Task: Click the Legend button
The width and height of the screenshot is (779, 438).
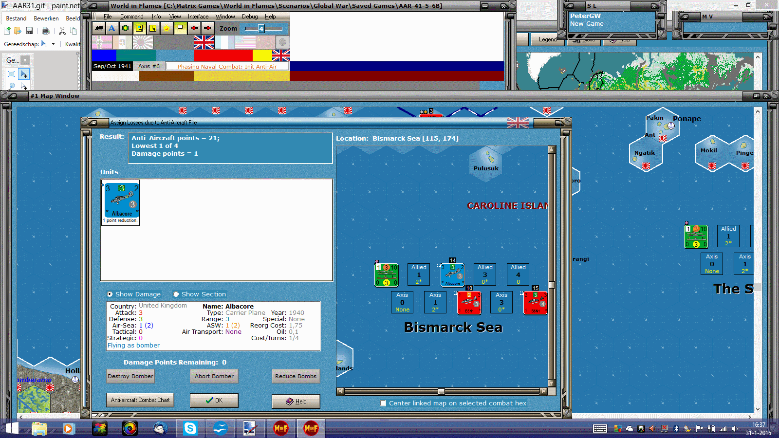Action: [x=548, y=40]
